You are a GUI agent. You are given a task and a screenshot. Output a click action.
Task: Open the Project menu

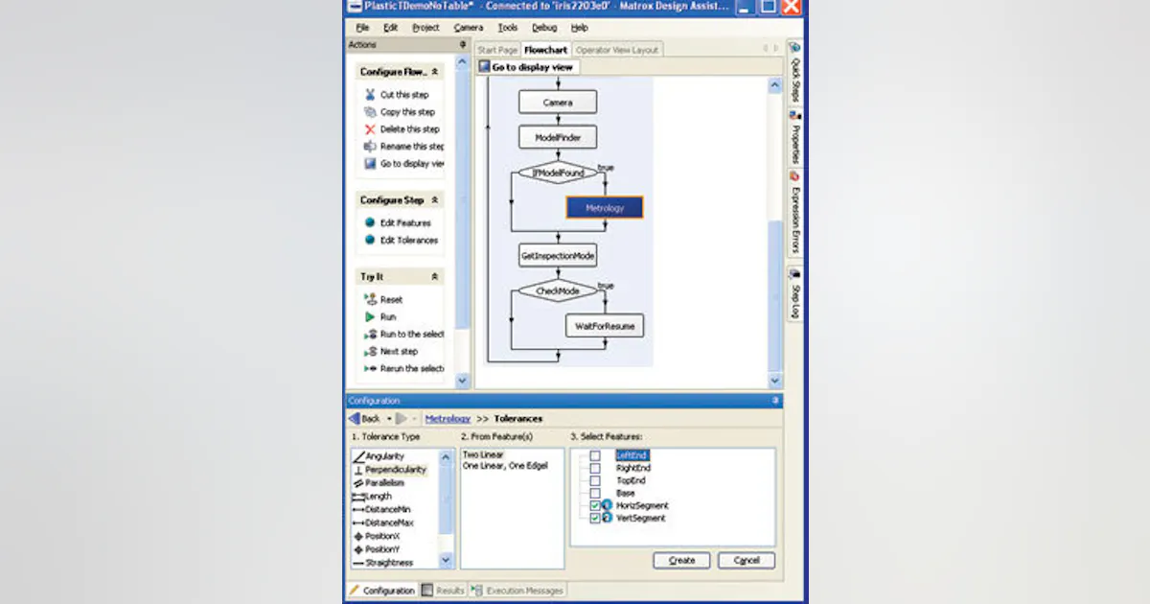coord(425,28)
